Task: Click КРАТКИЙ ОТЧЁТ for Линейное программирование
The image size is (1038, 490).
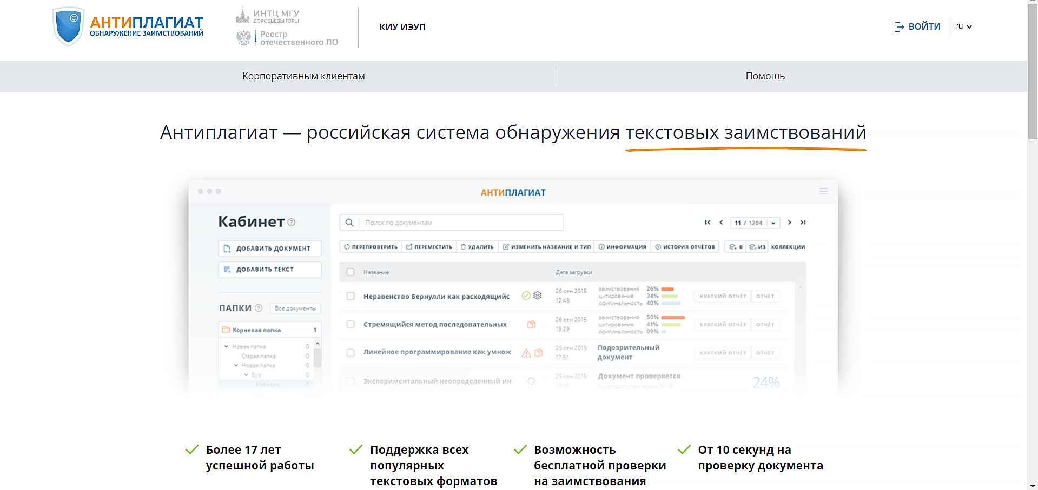Action: pos(723,353)
